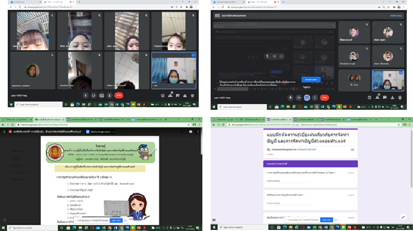Viewport: 413px width, 231px height.
Task: Open meeting details info in gallery-view Meet
Action: (x=163, y=95)
